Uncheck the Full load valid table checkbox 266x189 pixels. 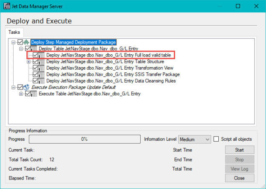pos(35,55)
